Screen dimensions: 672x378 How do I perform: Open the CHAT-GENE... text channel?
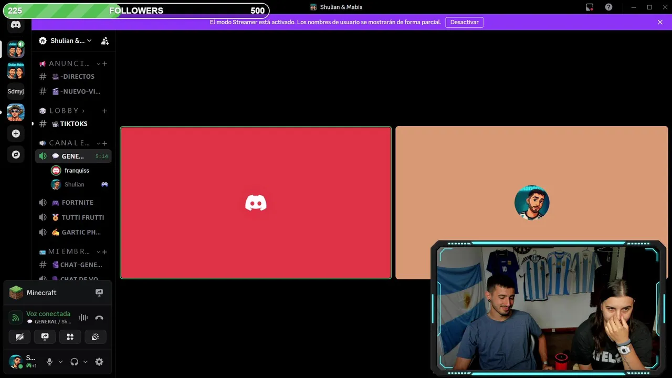(73, 265)
